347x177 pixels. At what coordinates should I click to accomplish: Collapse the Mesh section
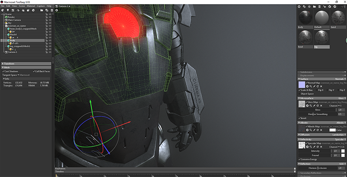26,67
